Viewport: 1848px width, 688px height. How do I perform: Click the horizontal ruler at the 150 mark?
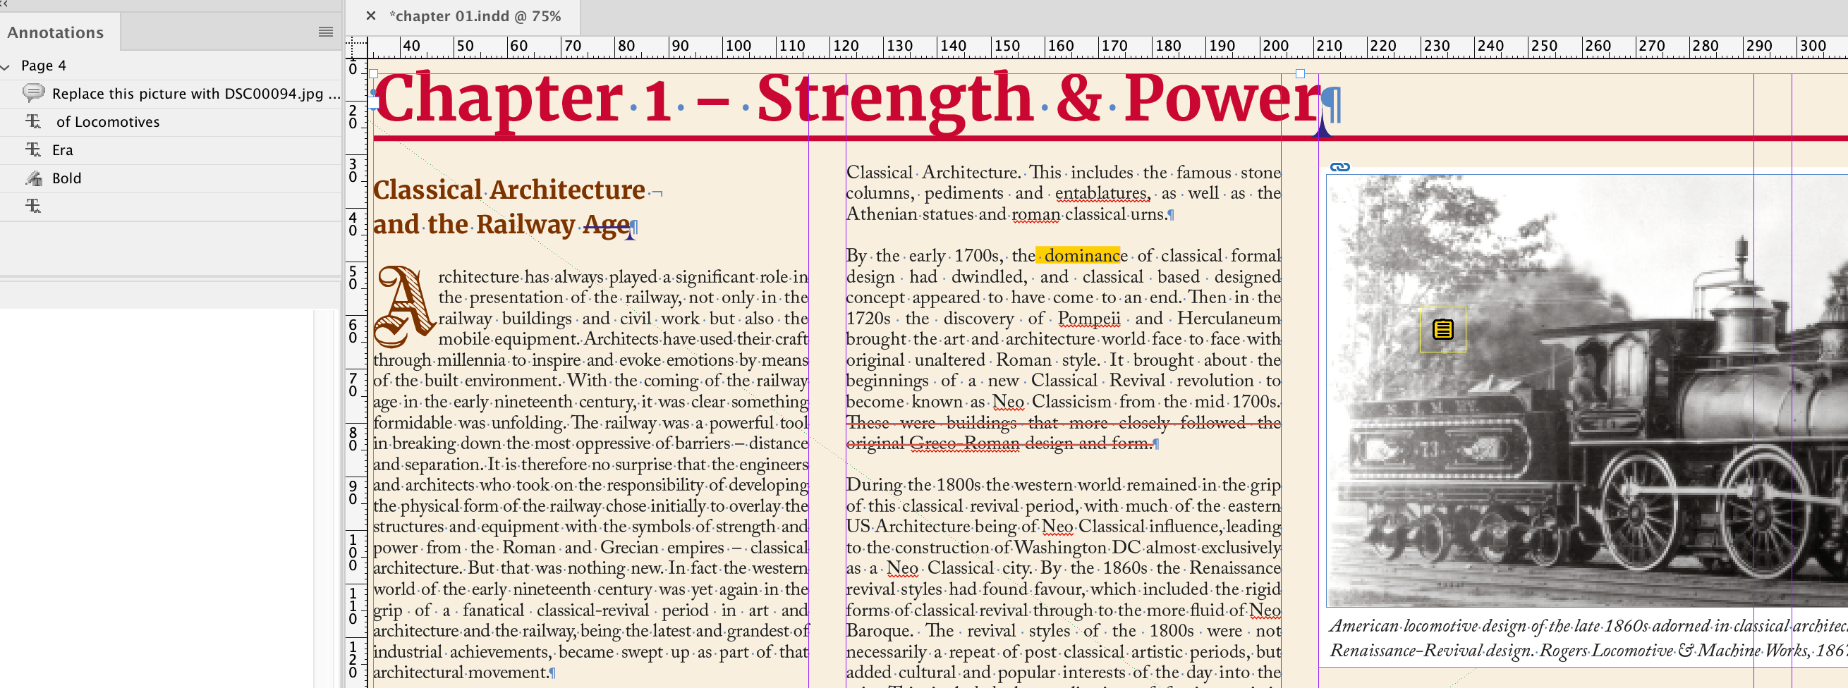(x=1007, y=46)
